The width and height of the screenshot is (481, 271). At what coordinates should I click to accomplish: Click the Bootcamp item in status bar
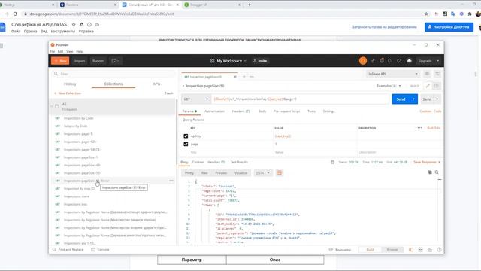pyautogui.click(x=340, y=250)
